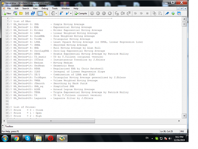
Task: Click the find in files magnifier icon
Action: pos(160,13)
